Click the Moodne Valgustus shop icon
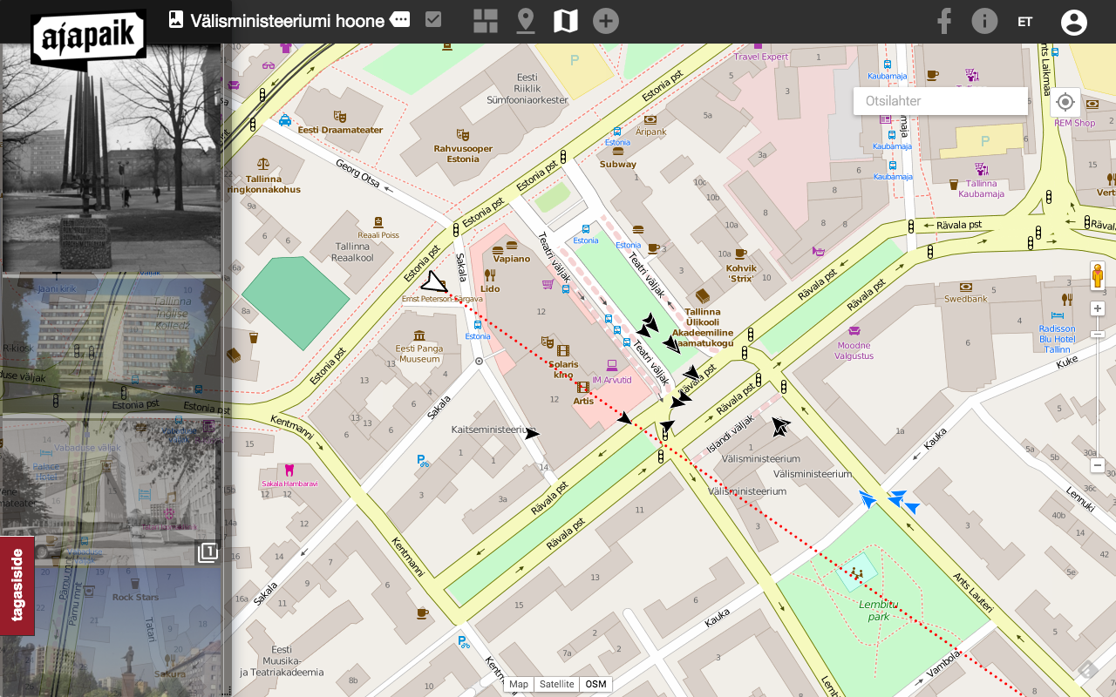 click(x=854, y=331)
